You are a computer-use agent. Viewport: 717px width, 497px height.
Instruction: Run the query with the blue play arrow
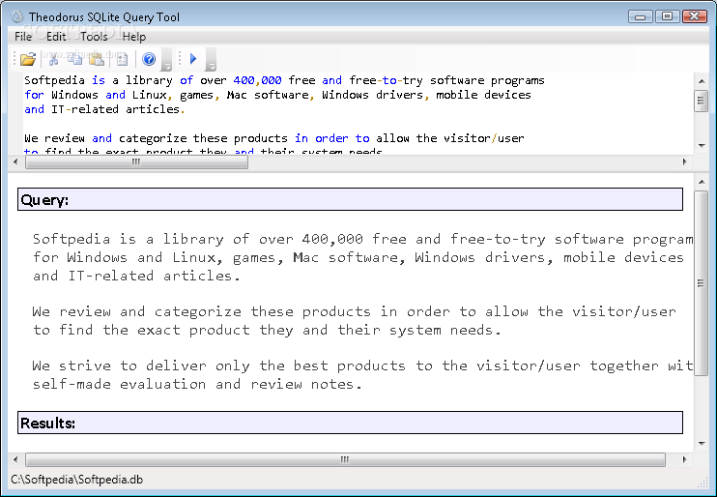click(193, 59)
